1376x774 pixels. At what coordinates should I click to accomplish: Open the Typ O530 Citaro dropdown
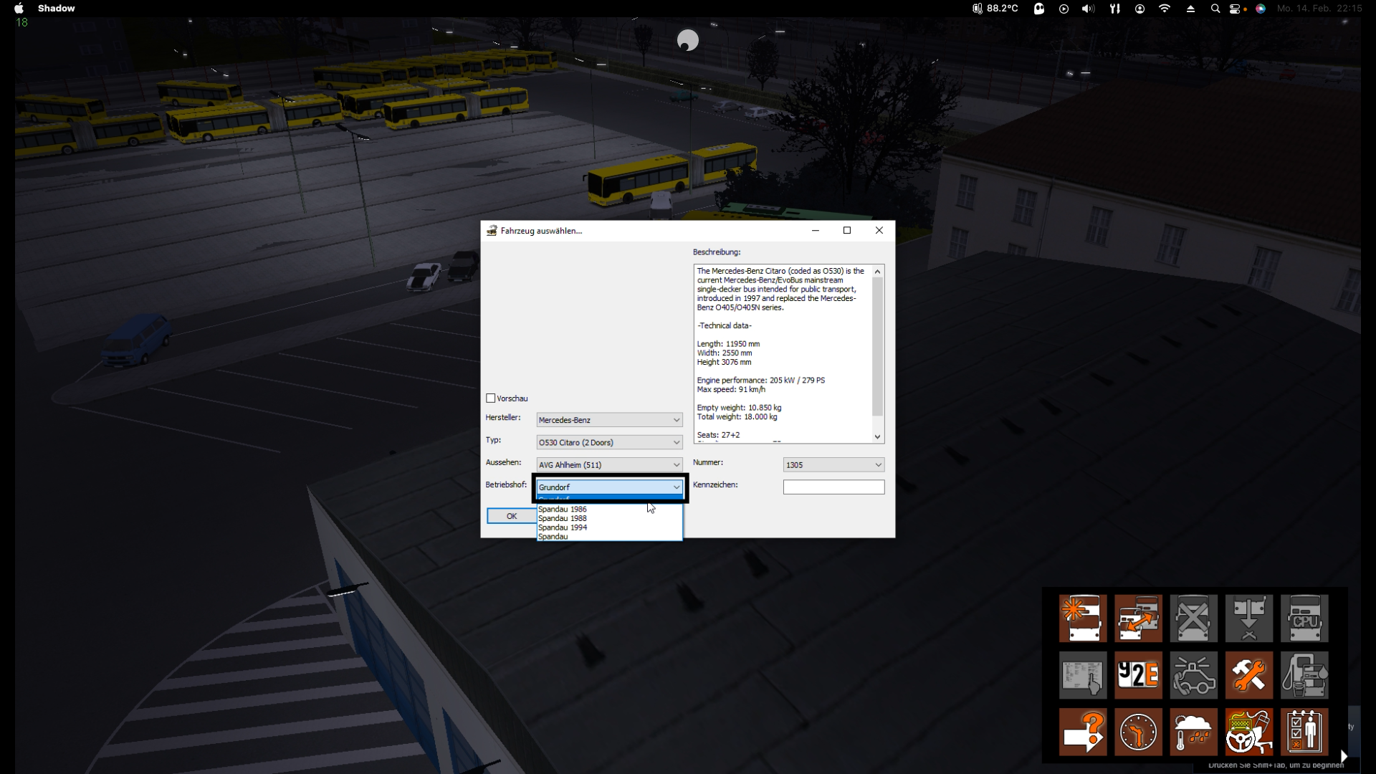pyautogui.click(x=676, y=442)
